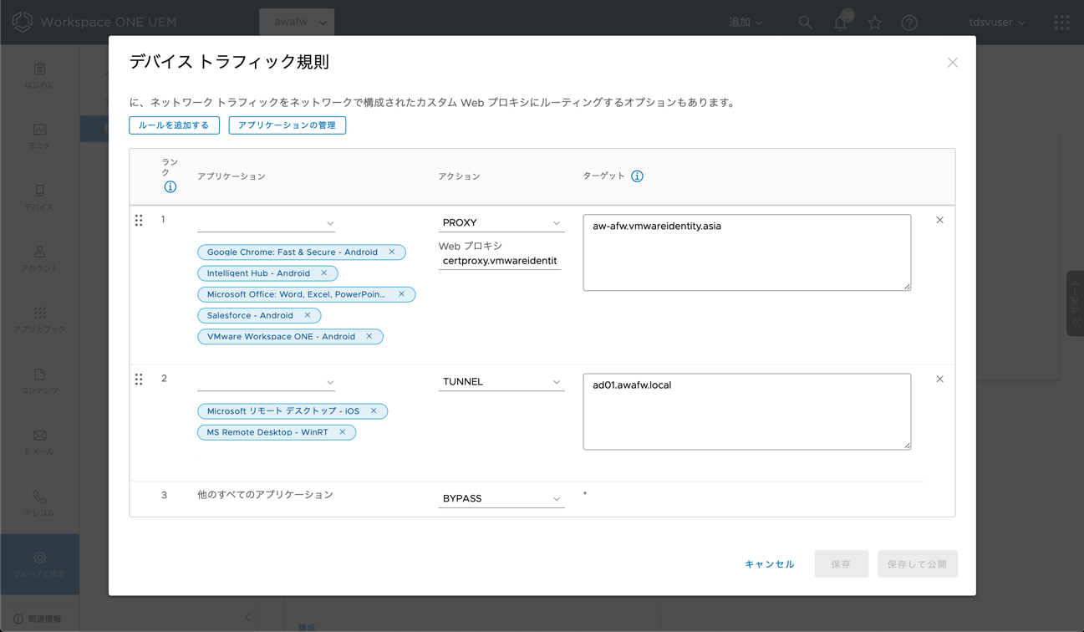Viewport: 1084px width, 632px height.
Task: Open the apps grid launcher icon
Action: (1061, 23)
